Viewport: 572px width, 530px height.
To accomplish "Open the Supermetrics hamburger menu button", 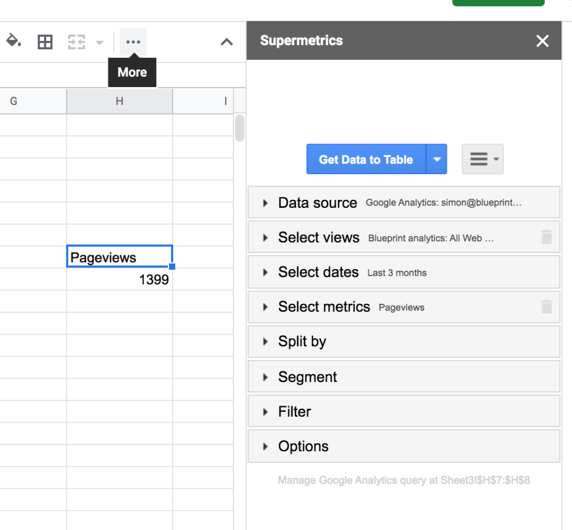I will 483,159.
